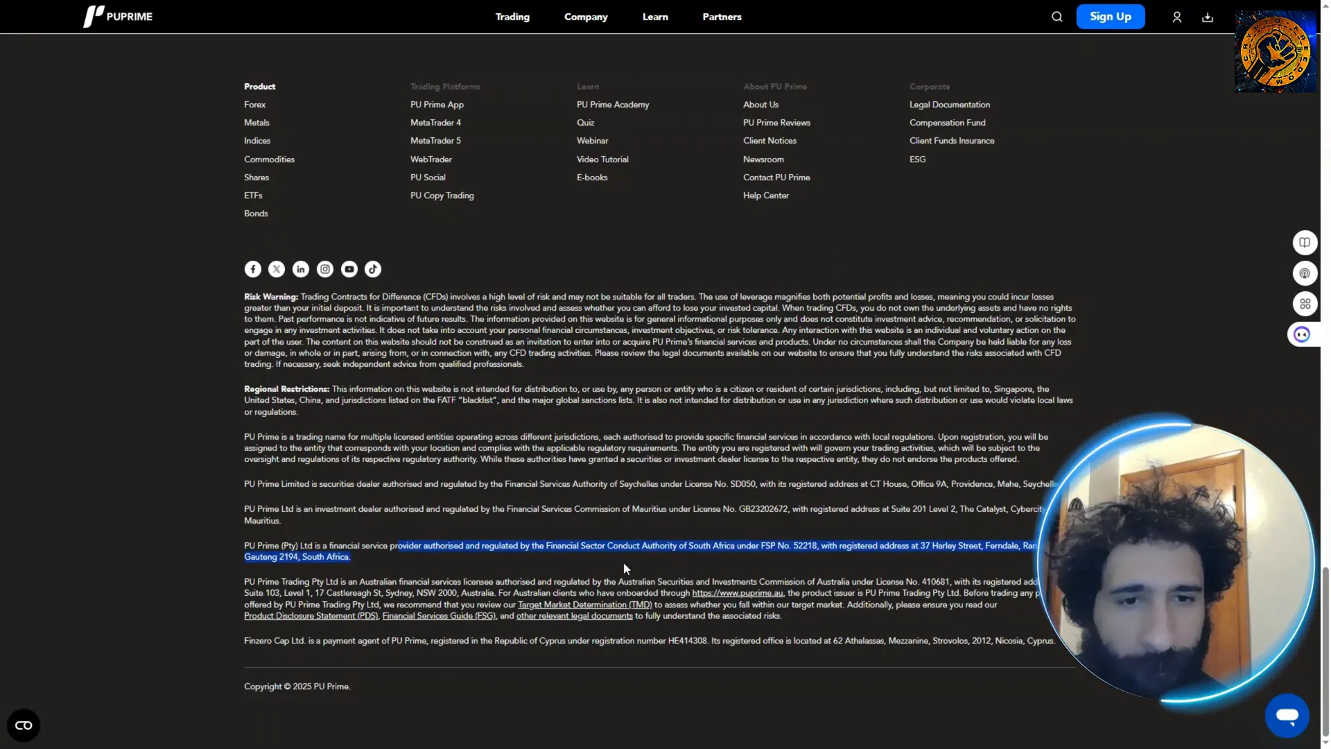The width and height of the screenshot is (1331, 749).
Task: Open the Shares product link
Action: point(256,178)
